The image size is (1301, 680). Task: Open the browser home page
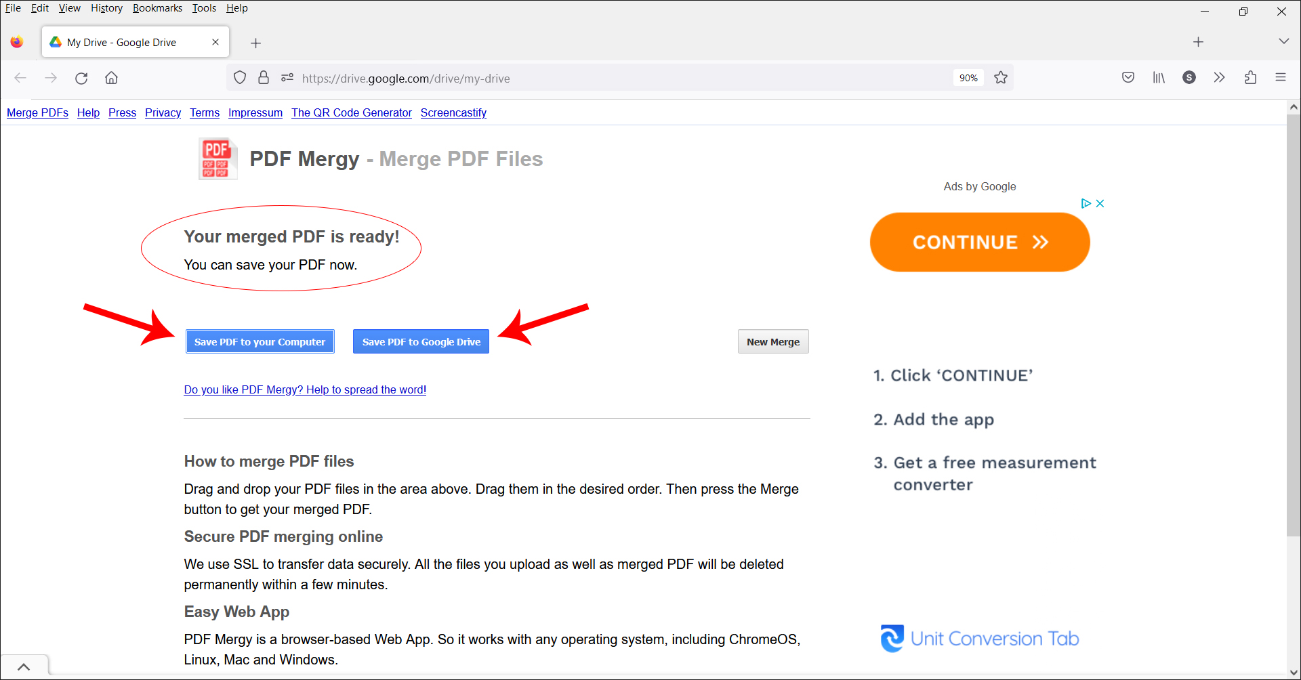tap(111, 78)
